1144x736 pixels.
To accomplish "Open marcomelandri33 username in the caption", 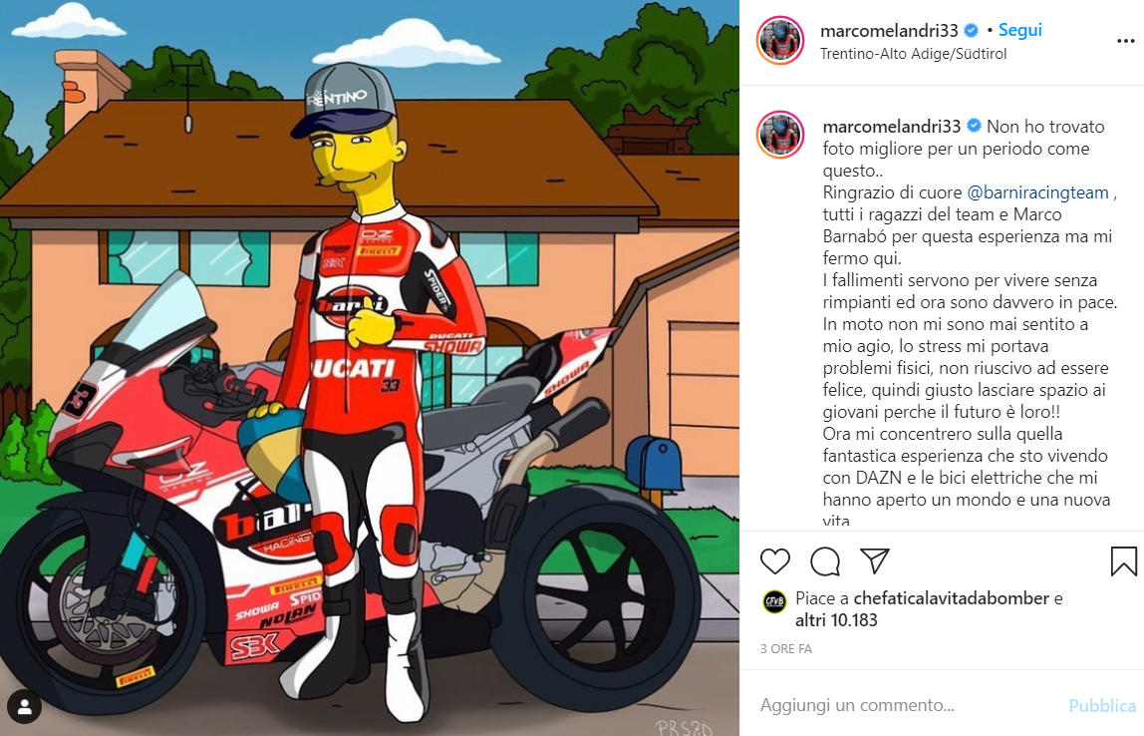I will tap(892, 127).
